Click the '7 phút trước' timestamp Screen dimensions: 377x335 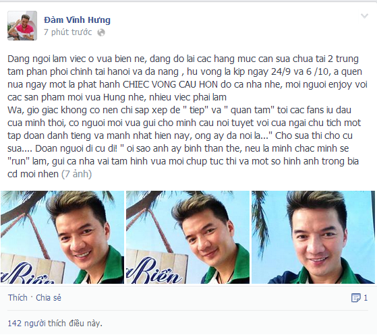click(68, 32)
